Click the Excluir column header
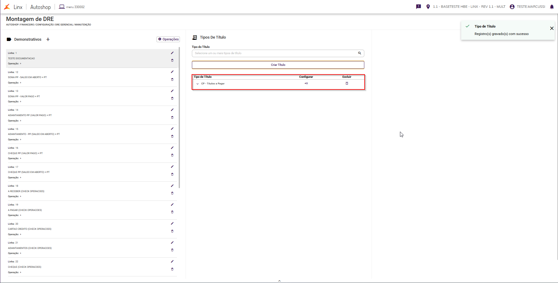This screenshot has height=283, width=558. [x=347, y=77]
